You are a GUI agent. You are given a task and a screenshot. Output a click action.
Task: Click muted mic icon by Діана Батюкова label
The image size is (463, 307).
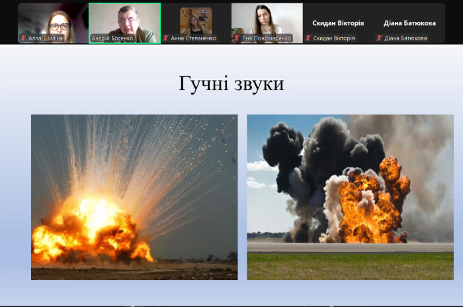tap(379, 38)
